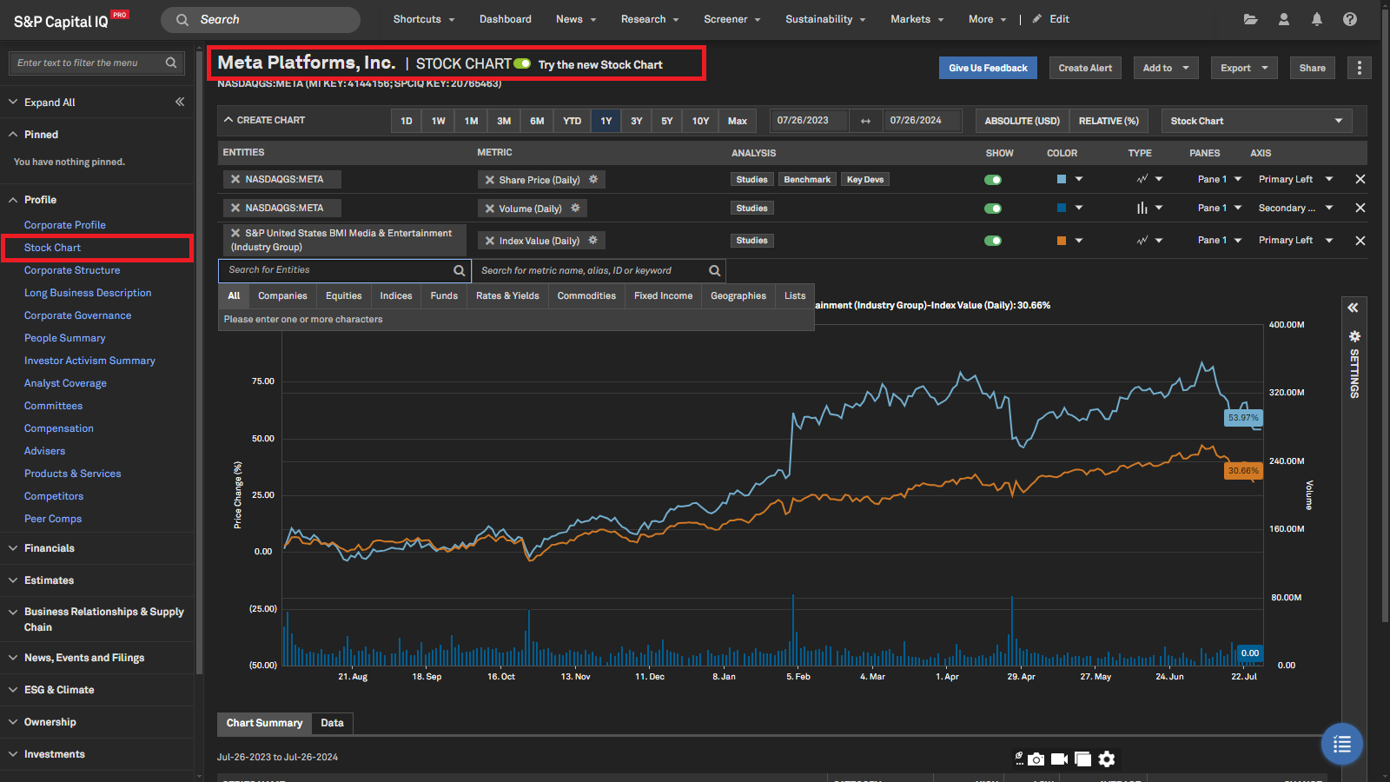Open the kebab menu beside Share button

[x=1359, y=68]
